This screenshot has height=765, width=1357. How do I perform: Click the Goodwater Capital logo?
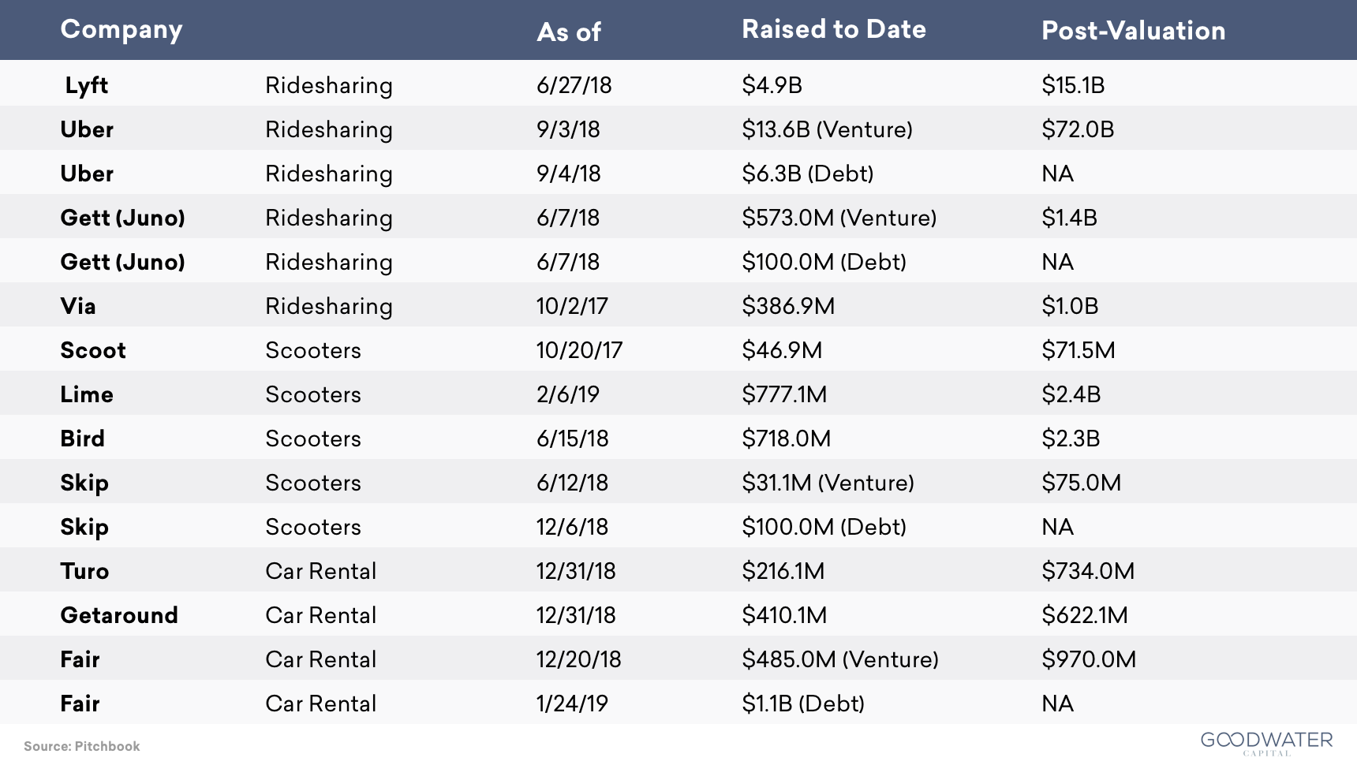pos(1266,743)
